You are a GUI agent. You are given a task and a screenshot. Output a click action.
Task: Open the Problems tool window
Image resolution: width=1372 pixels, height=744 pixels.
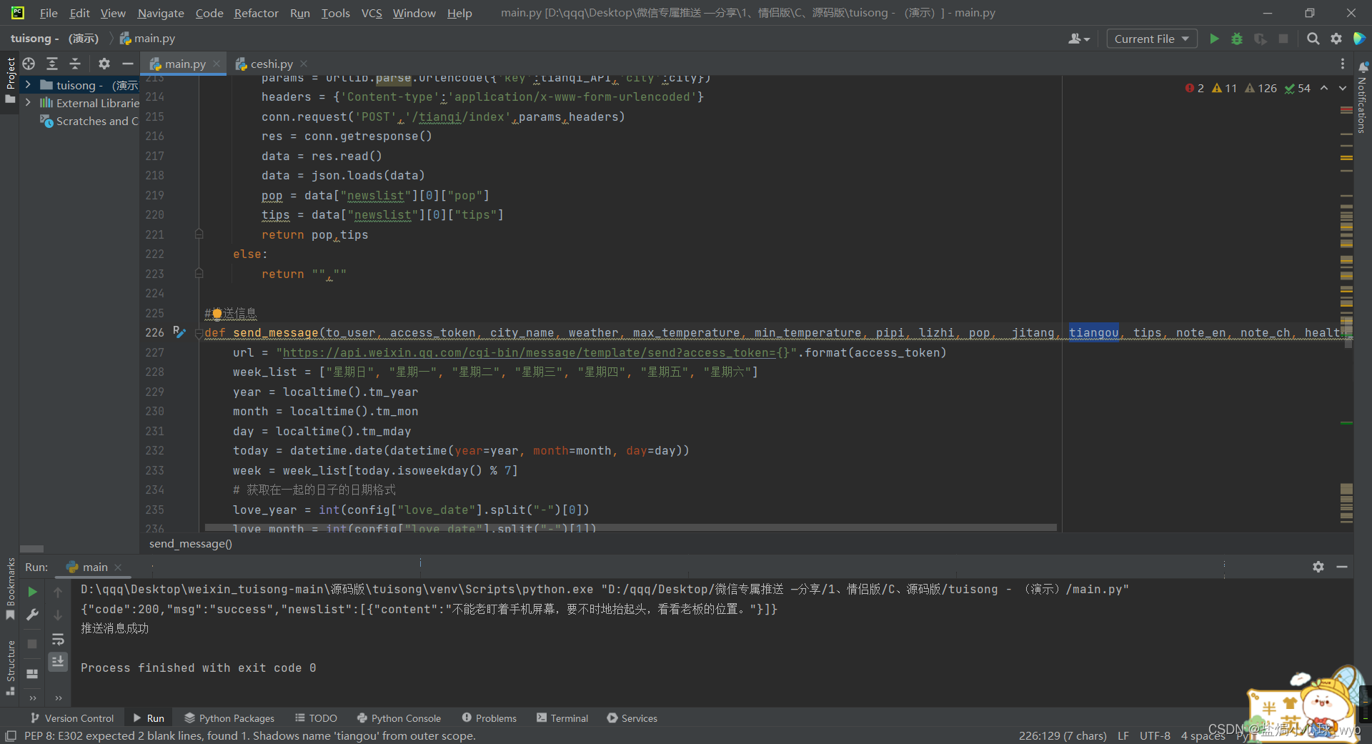tap(489, 718)
